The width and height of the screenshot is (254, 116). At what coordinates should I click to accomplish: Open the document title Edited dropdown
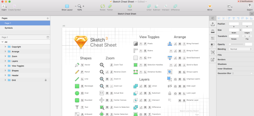(143, 2)
